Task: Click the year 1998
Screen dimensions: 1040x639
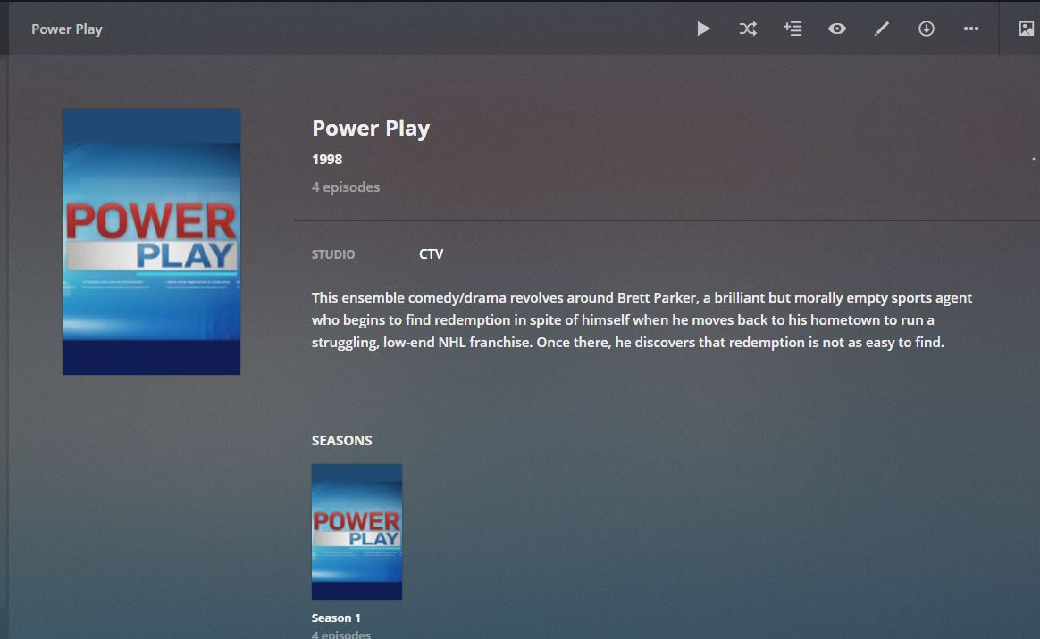Action: (x=327, y=160)
